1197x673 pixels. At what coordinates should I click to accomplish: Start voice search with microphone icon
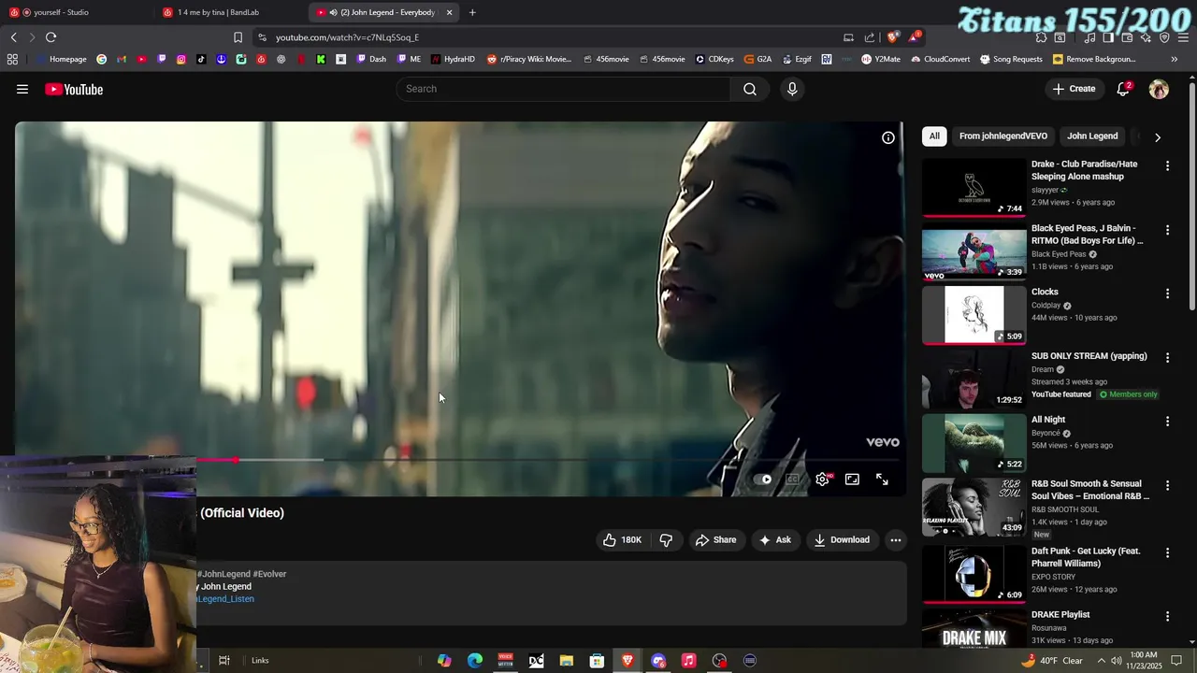tap(792, 89)
